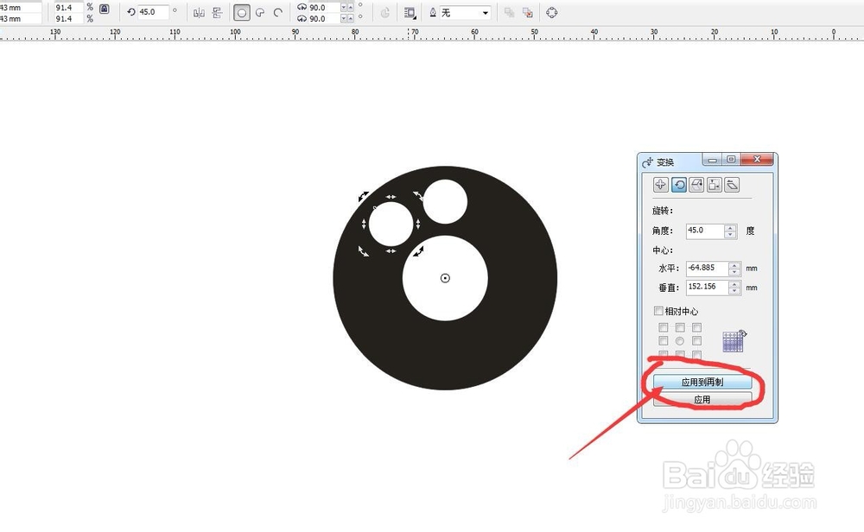Click the 应用 button
The image size is (864, 532).
[x=703, y=398]
